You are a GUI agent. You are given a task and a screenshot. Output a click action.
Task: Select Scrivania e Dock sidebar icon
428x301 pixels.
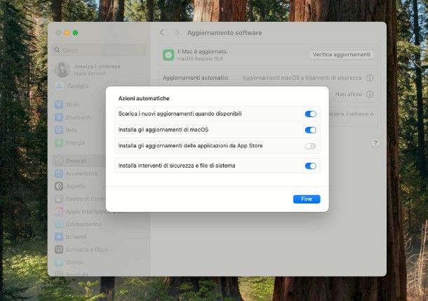(59, 249)
